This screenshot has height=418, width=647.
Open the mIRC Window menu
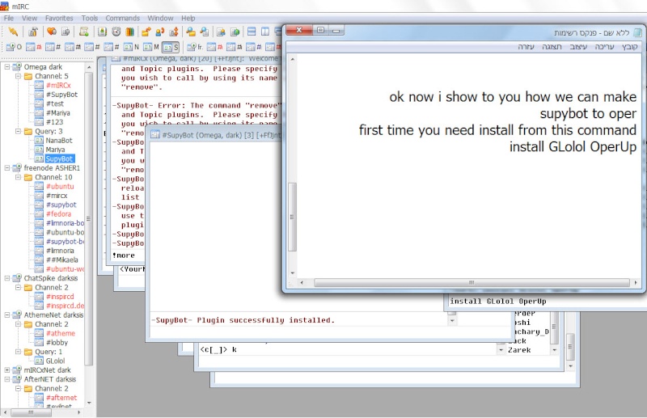[x=160, y=18]
